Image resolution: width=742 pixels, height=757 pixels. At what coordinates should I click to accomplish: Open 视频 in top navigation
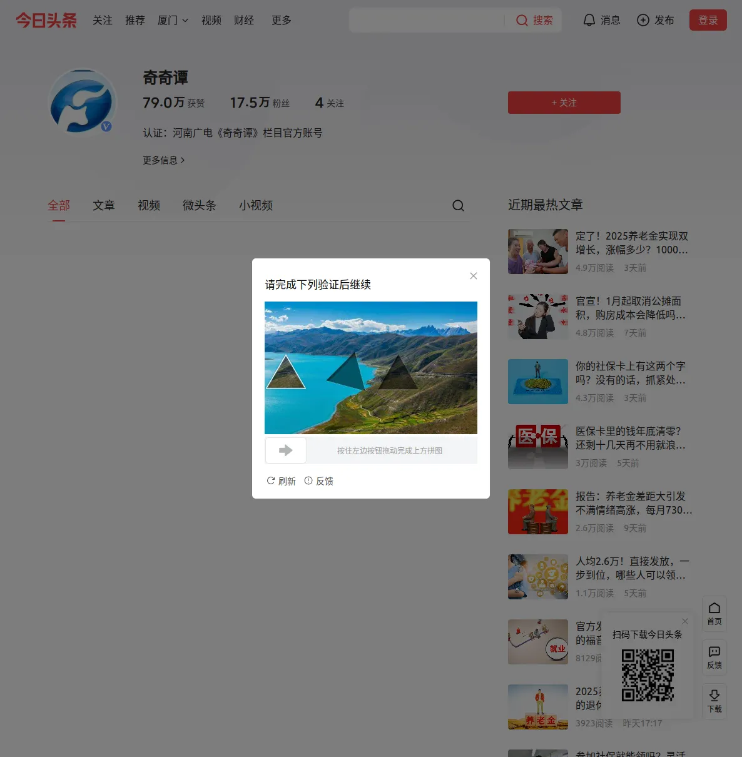(x=211, y=20)
